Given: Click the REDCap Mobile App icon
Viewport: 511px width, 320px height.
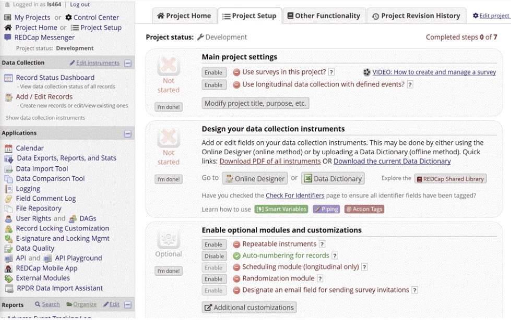Looking at the screenshot, I should pos(8,269).
